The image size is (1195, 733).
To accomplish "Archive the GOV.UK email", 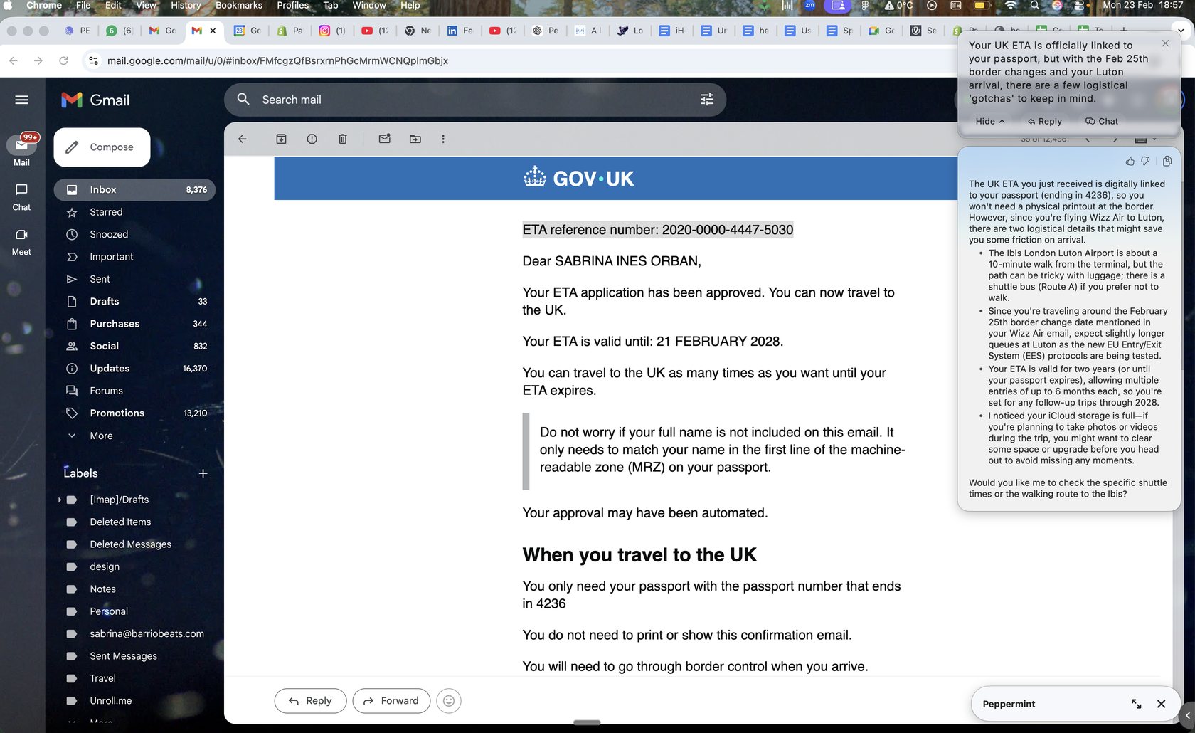I will click(x=281, y=139).
